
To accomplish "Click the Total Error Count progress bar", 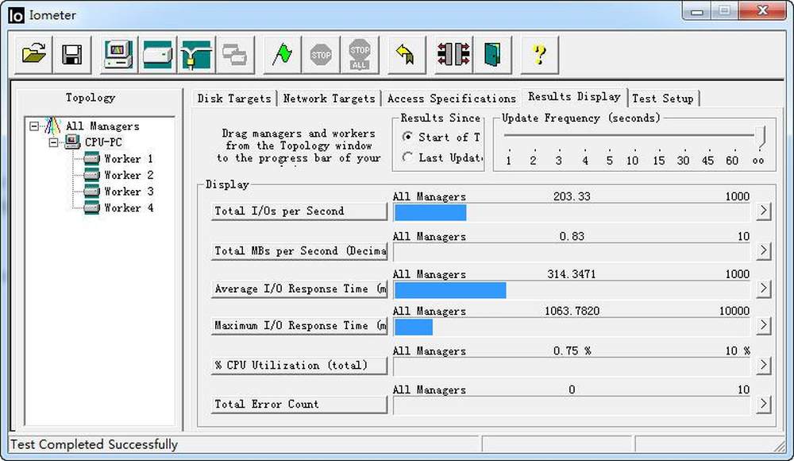I will (572, 405).
